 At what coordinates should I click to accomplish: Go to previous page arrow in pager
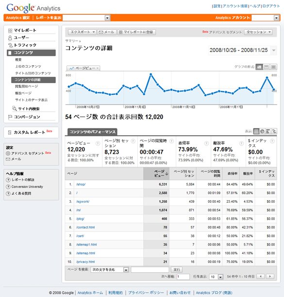(x=261, y=277)
